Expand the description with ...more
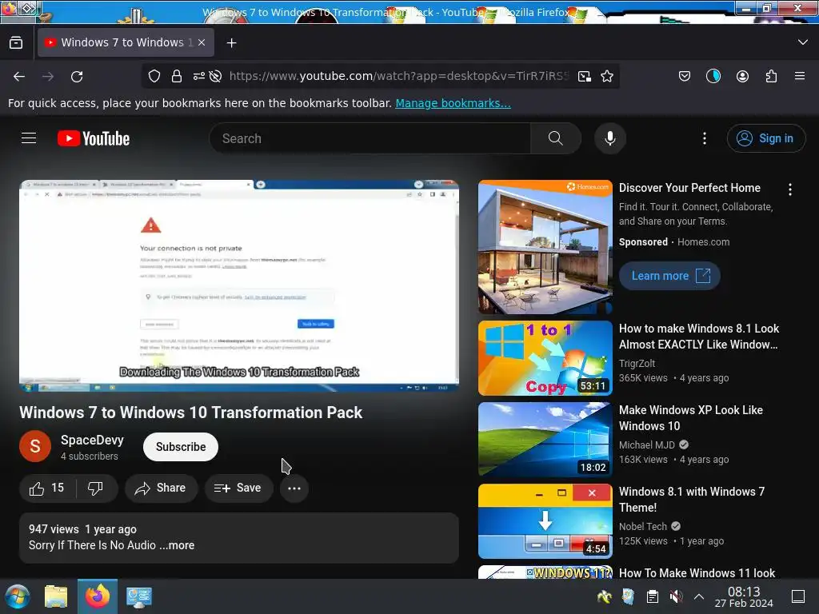 177,545
